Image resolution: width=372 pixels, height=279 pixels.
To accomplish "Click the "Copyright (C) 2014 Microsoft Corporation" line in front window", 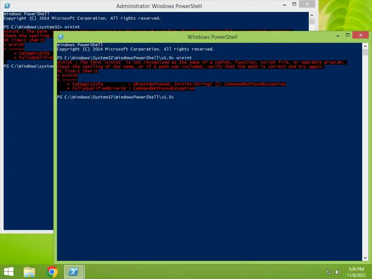I will [x=135, y=49].
